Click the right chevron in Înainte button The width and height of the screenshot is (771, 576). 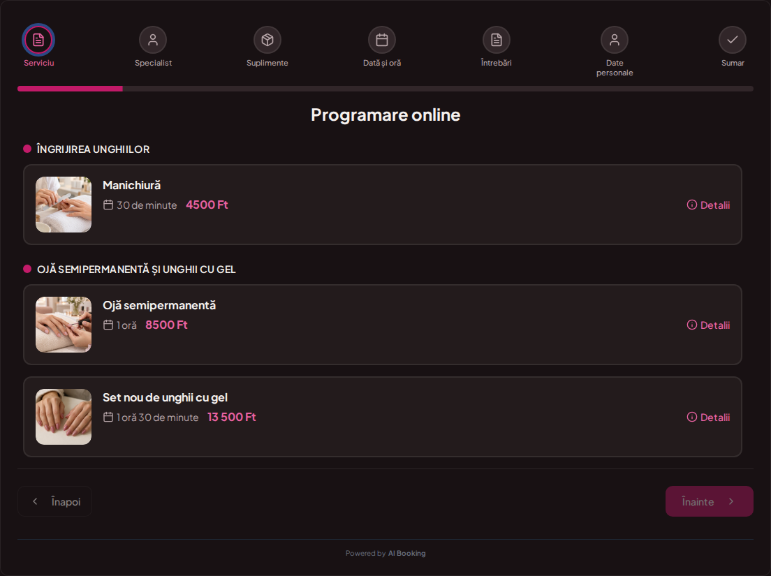(731, 501)
